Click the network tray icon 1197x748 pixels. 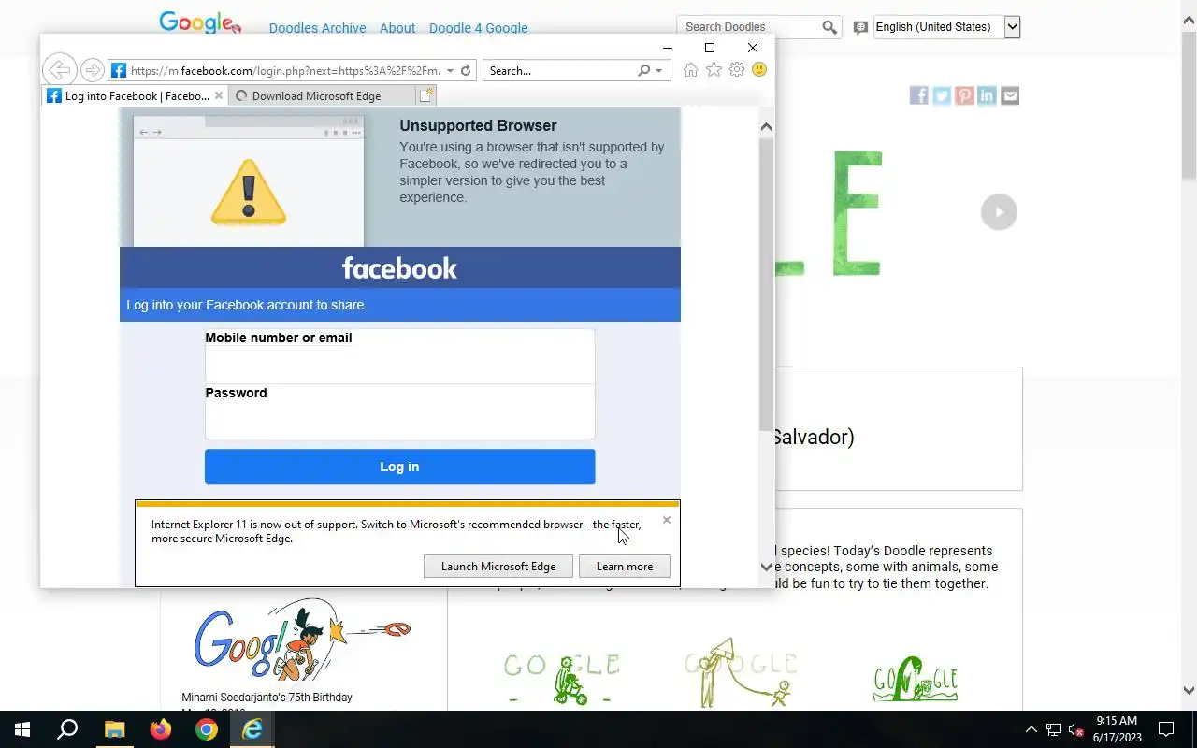[x=1054, y=729]
